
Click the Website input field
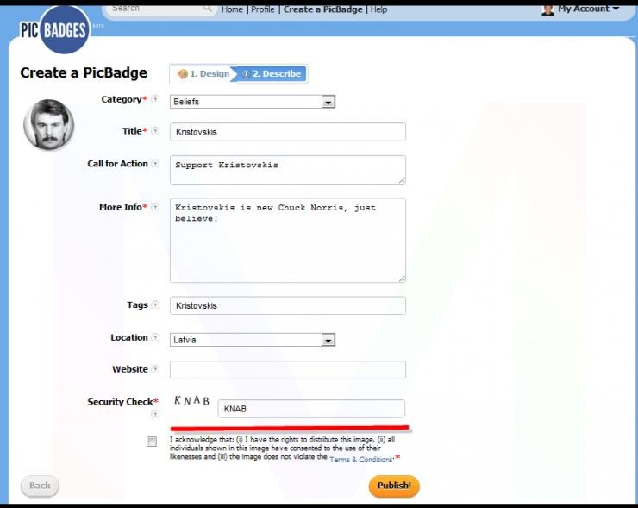[287, 370]
